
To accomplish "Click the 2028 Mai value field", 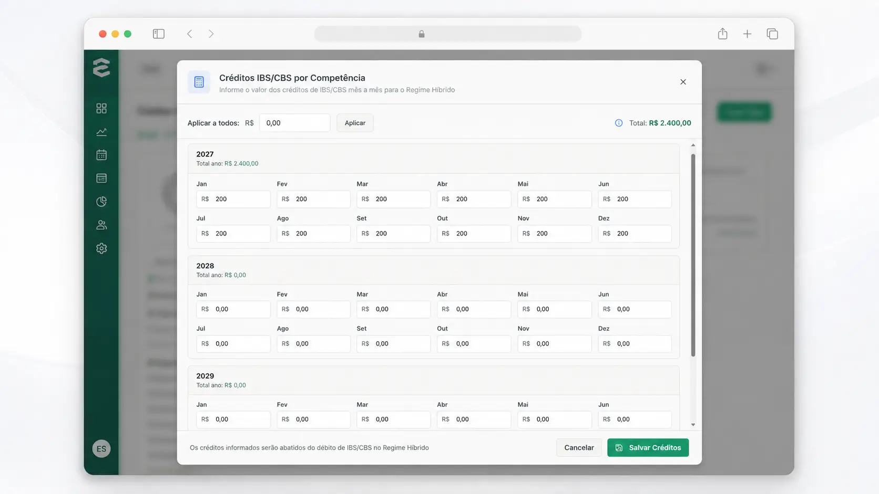I will click(x=555, y=309).
